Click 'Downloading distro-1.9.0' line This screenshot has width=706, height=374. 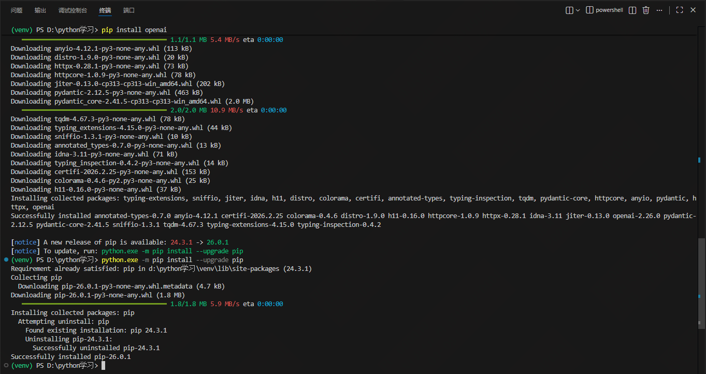point(99,57)
